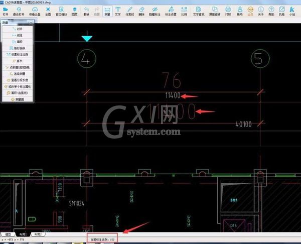Switch to the 模型 model tab

(8, 234)
